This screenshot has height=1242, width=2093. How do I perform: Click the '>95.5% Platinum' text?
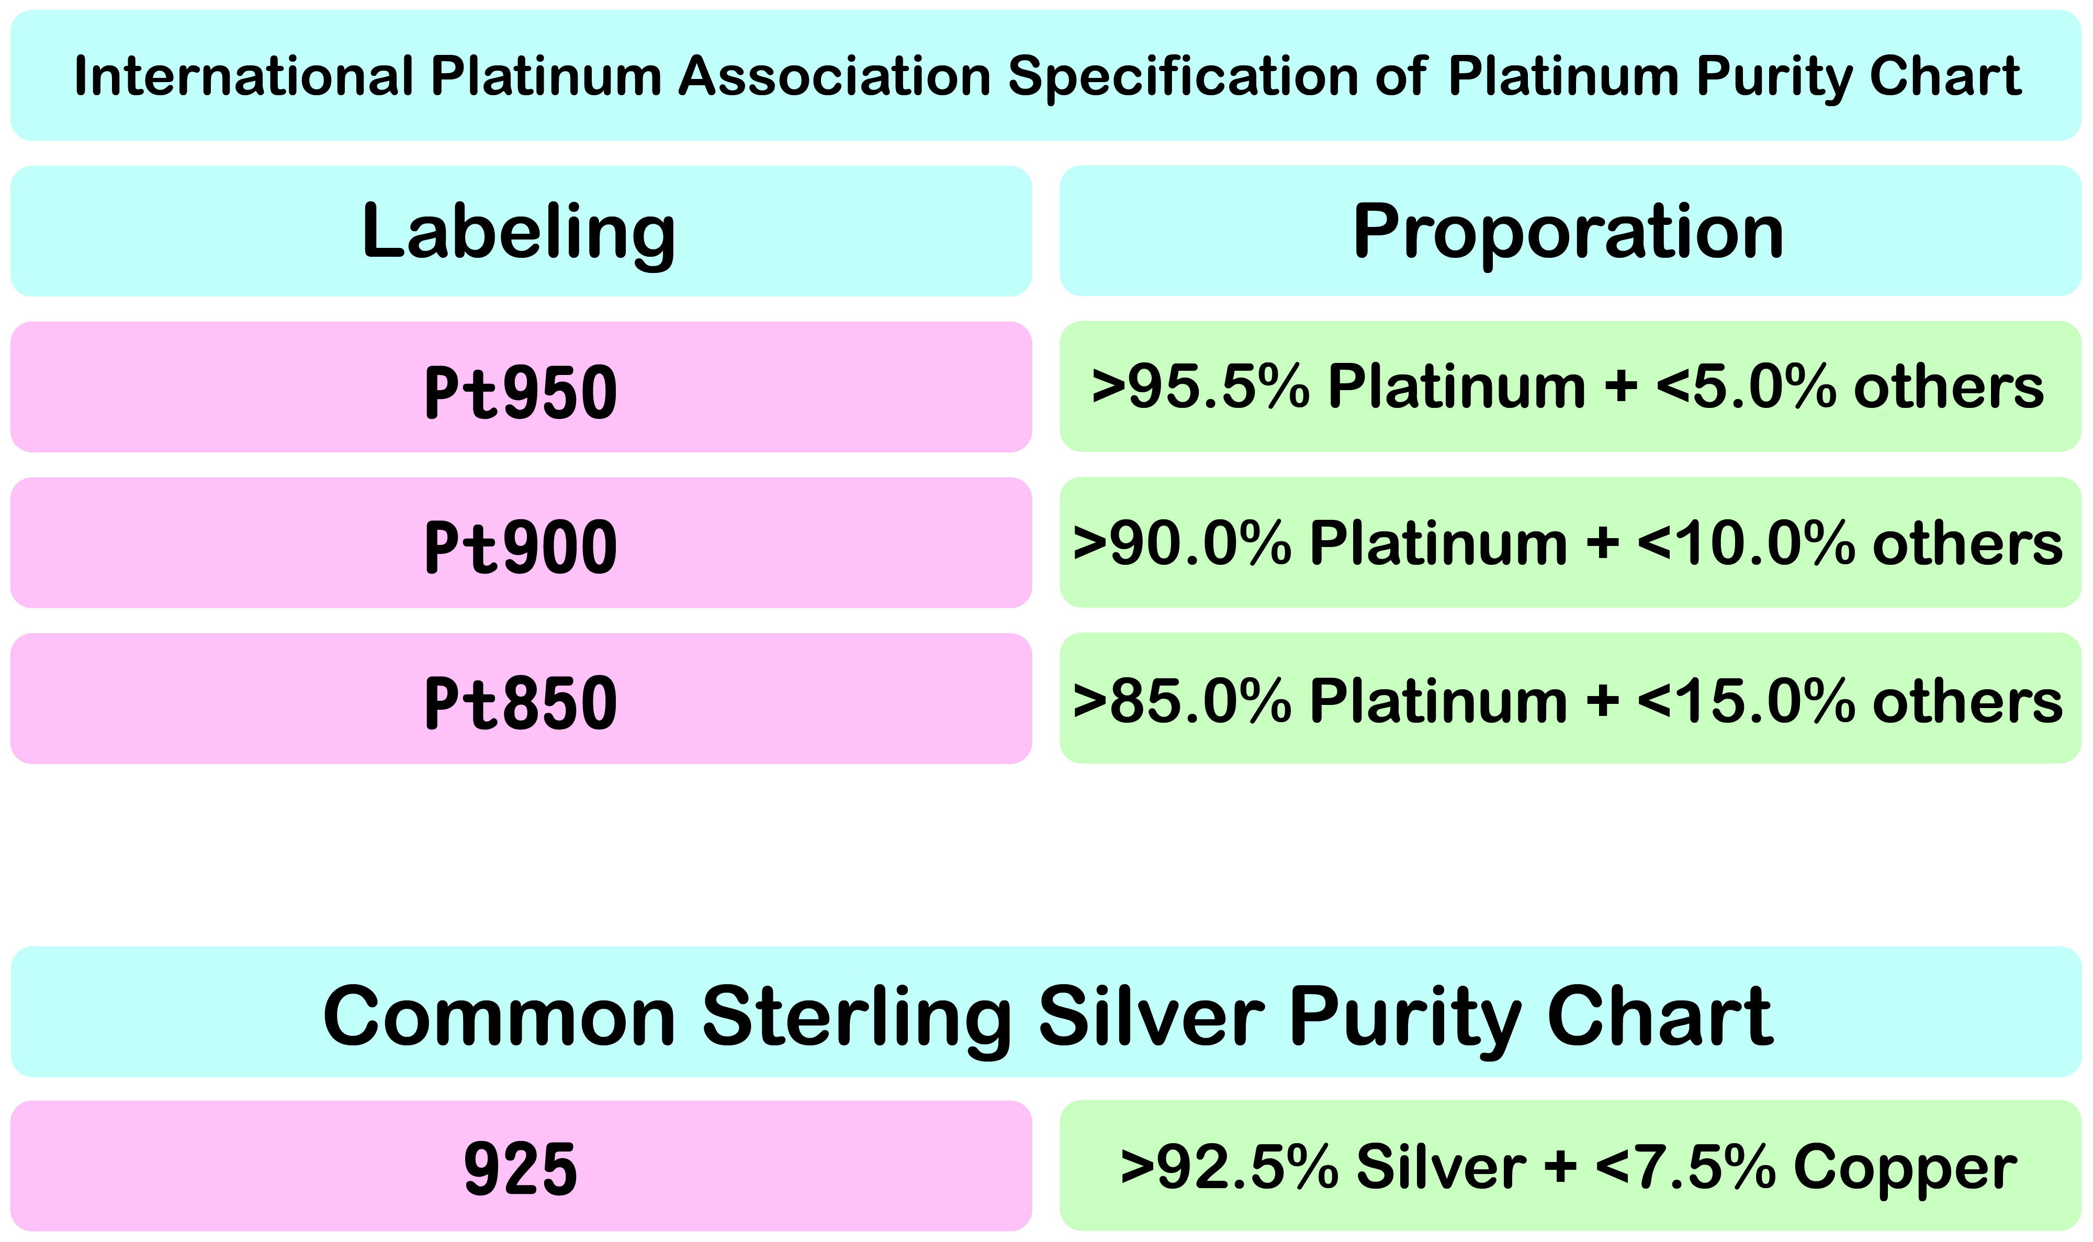click(x=1338, y=386)
